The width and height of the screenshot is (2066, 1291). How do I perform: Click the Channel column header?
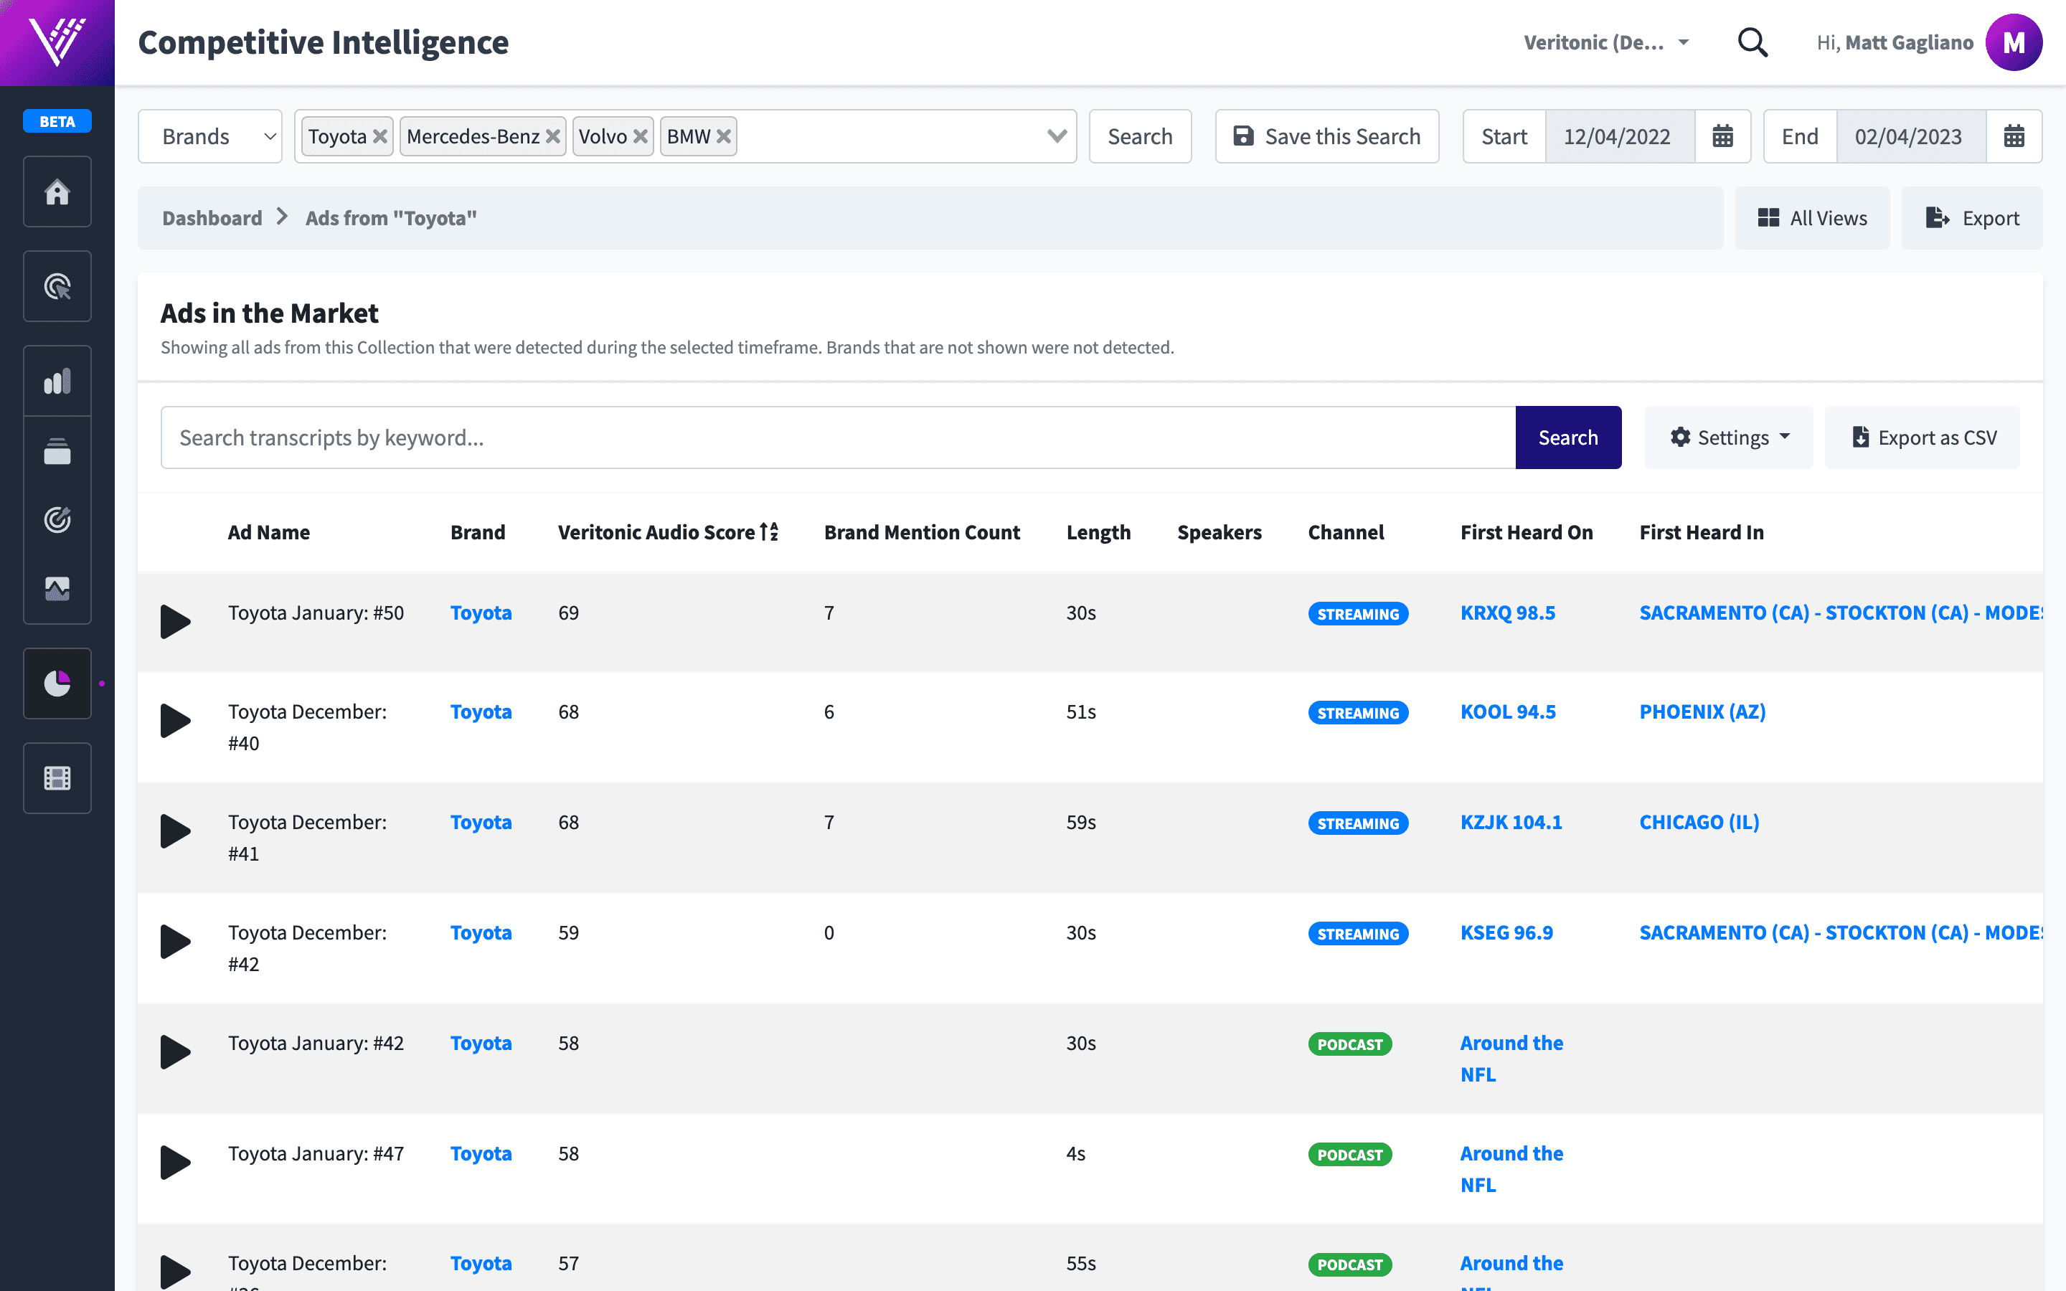pos(1346,532)
